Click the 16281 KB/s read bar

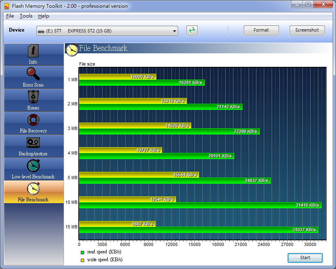point(142,83)
